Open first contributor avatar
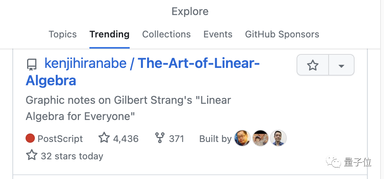 (242, 138)
